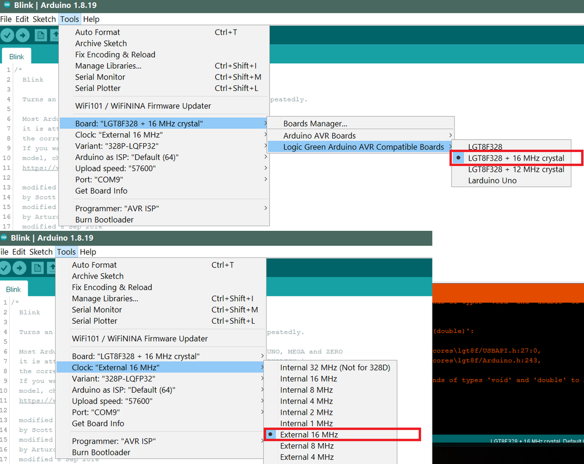Select LGT8F328 + 12 MHz crystal board

tap(511, 169)
